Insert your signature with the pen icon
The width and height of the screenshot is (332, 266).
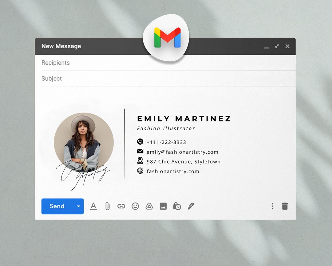(191, 206)
